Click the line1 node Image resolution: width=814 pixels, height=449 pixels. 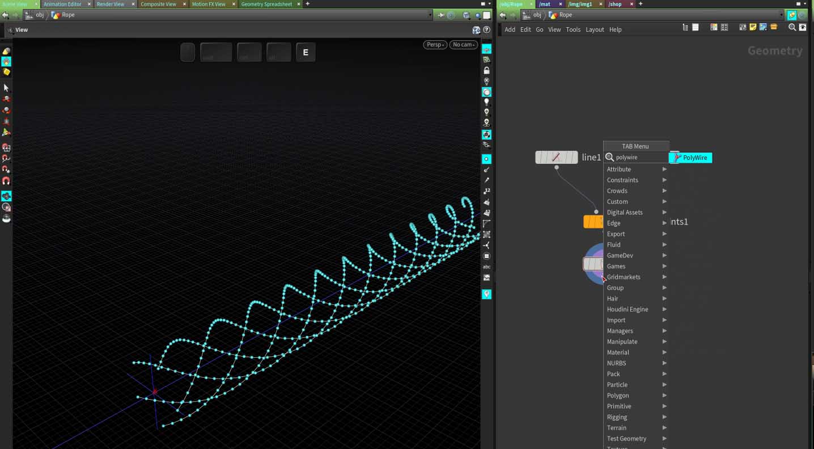coord(556,158)
